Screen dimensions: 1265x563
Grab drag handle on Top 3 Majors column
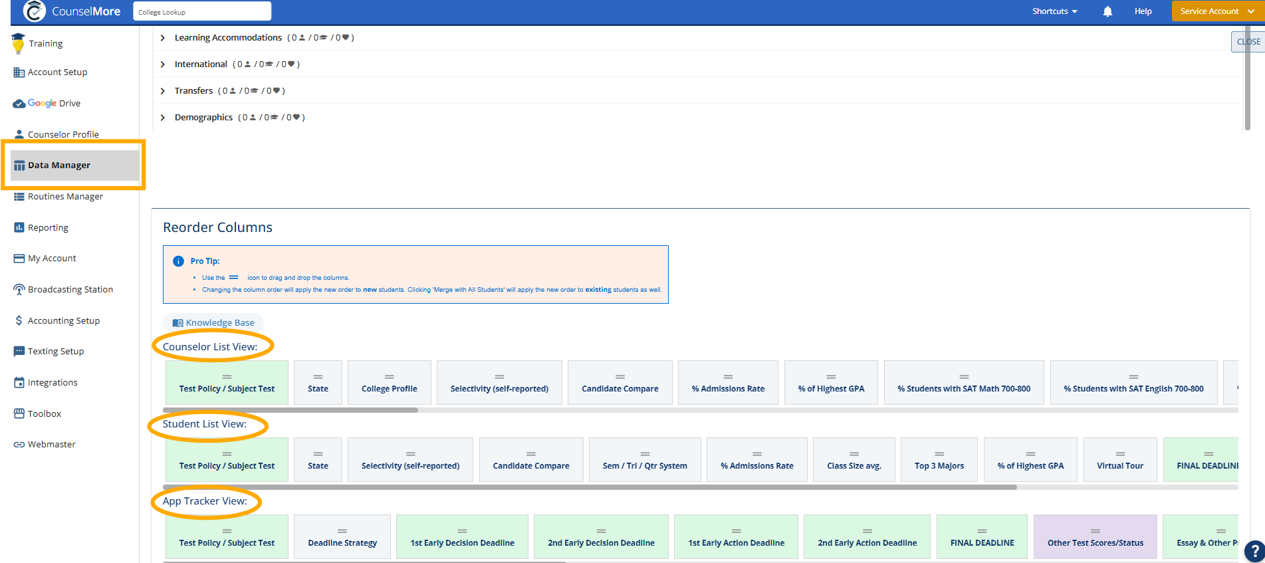click(x=939, y=454)
